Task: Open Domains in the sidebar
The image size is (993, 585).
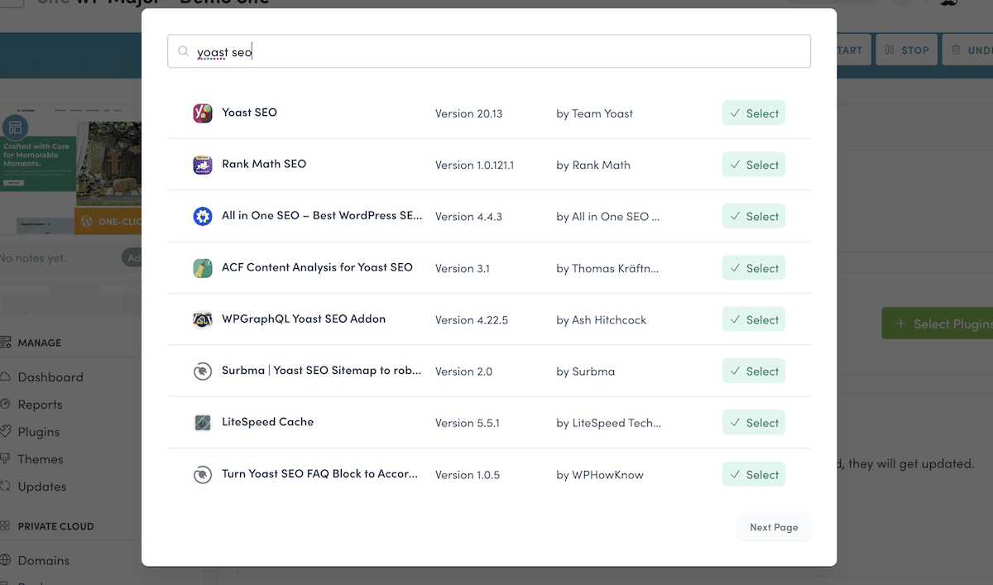Action: 44,560
